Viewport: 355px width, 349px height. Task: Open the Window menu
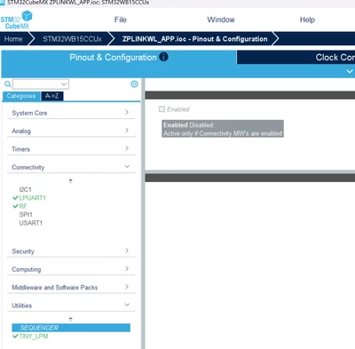pos(221,20)
